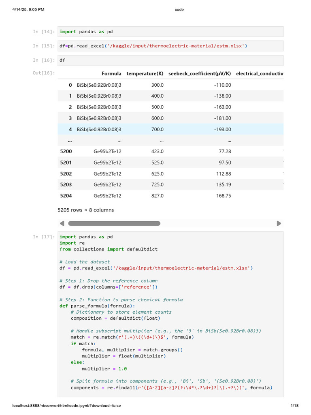Click the '5205 rows × 8 columns' summary text

tap(86, 210)
